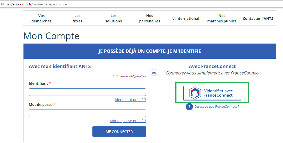
Task: Focus the Identifiant text field
Action: click(x=87, y=92)
